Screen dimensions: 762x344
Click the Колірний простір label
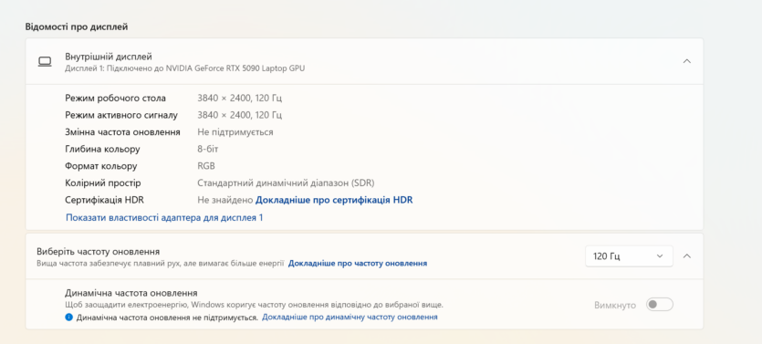tap(103, 183)
